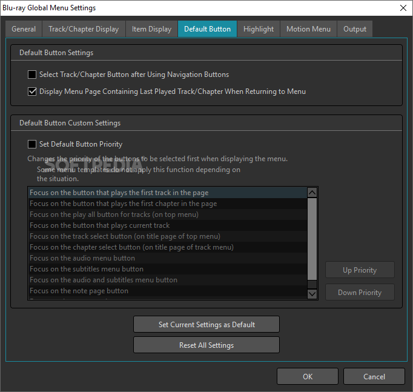Click the priority list scrollbar thumb
Screen dimensions: 413x392
point(312,239)
